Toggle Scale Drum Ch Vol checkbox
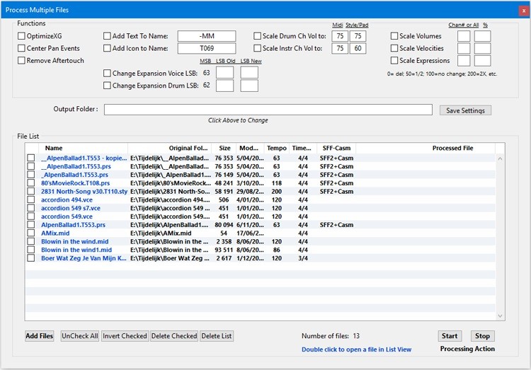This screenshot has width=531, height=370. coord(258,36)
